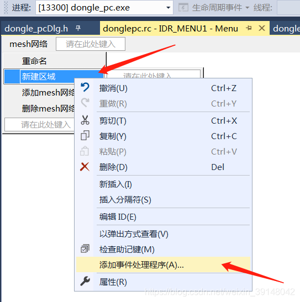Select 插入分隔符(S) entry

coord(163,199)
